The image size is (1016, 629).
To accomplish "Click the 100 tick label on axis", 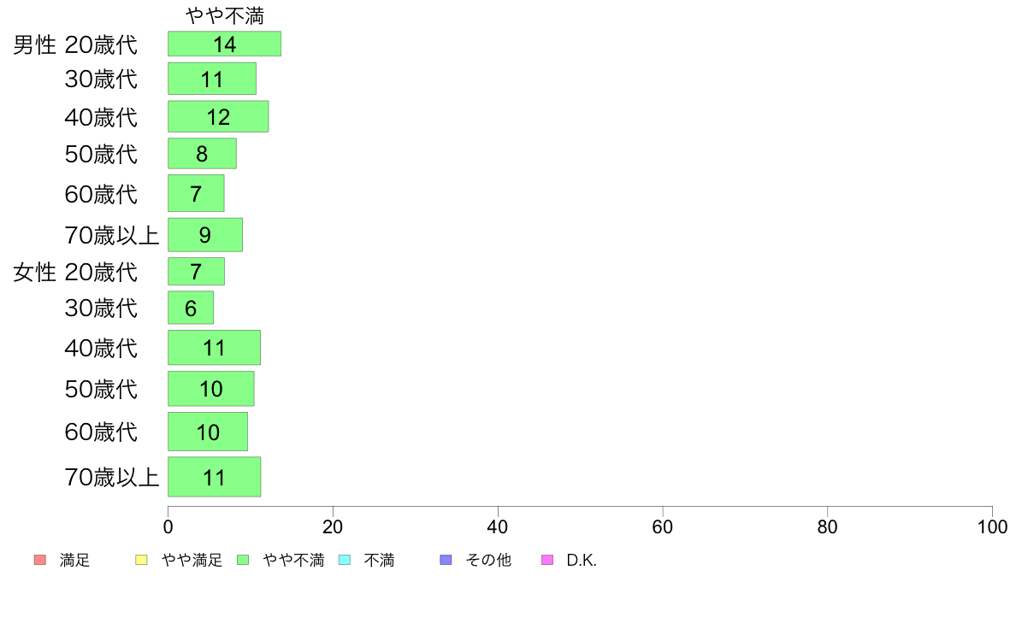I will (992, 527).
